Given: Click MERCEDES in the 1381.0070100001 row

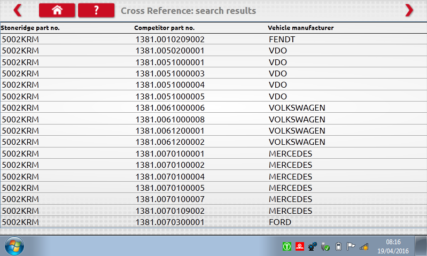Looking at the screenshot, I should click(290, 153).
